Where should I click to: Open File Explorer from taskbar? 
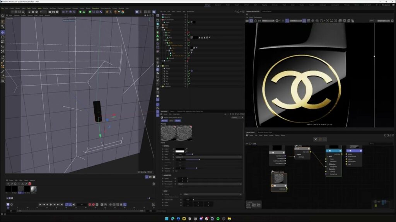[229, 219]
